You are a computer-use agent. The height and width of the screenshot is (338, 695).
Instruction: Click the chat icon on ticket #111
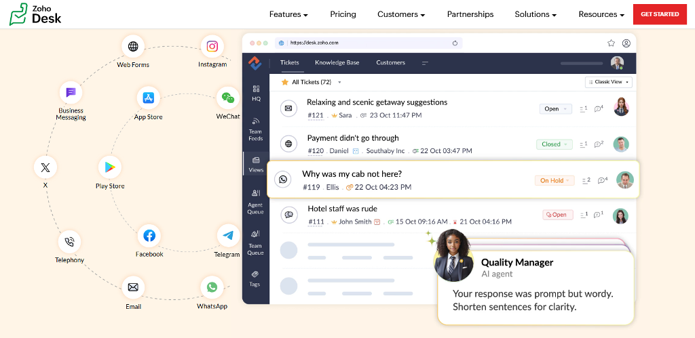(x=289, y=215)
